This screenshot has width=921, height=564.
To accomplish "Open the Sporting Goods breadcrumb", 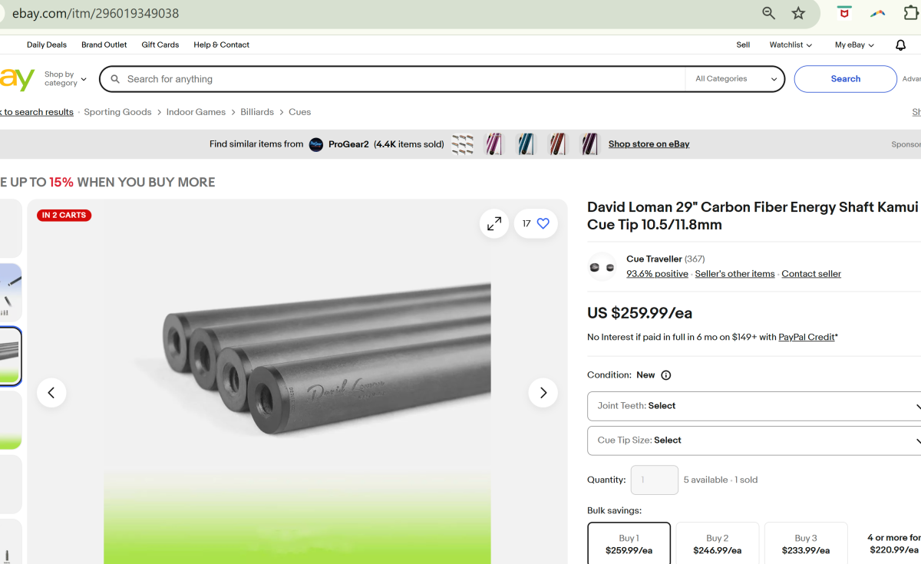I will [x=117, y=112].
